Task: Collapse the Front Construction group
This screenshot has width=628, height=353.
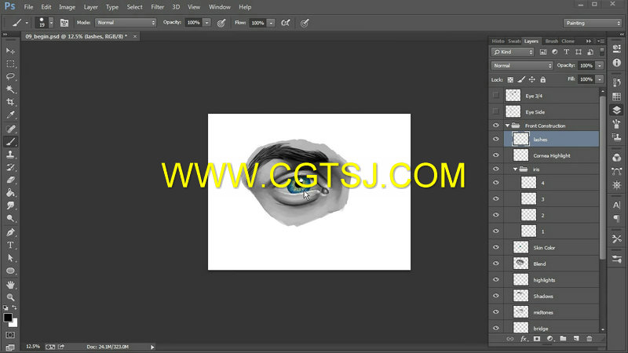Action: pyautogui.click(x=507, y=126)
